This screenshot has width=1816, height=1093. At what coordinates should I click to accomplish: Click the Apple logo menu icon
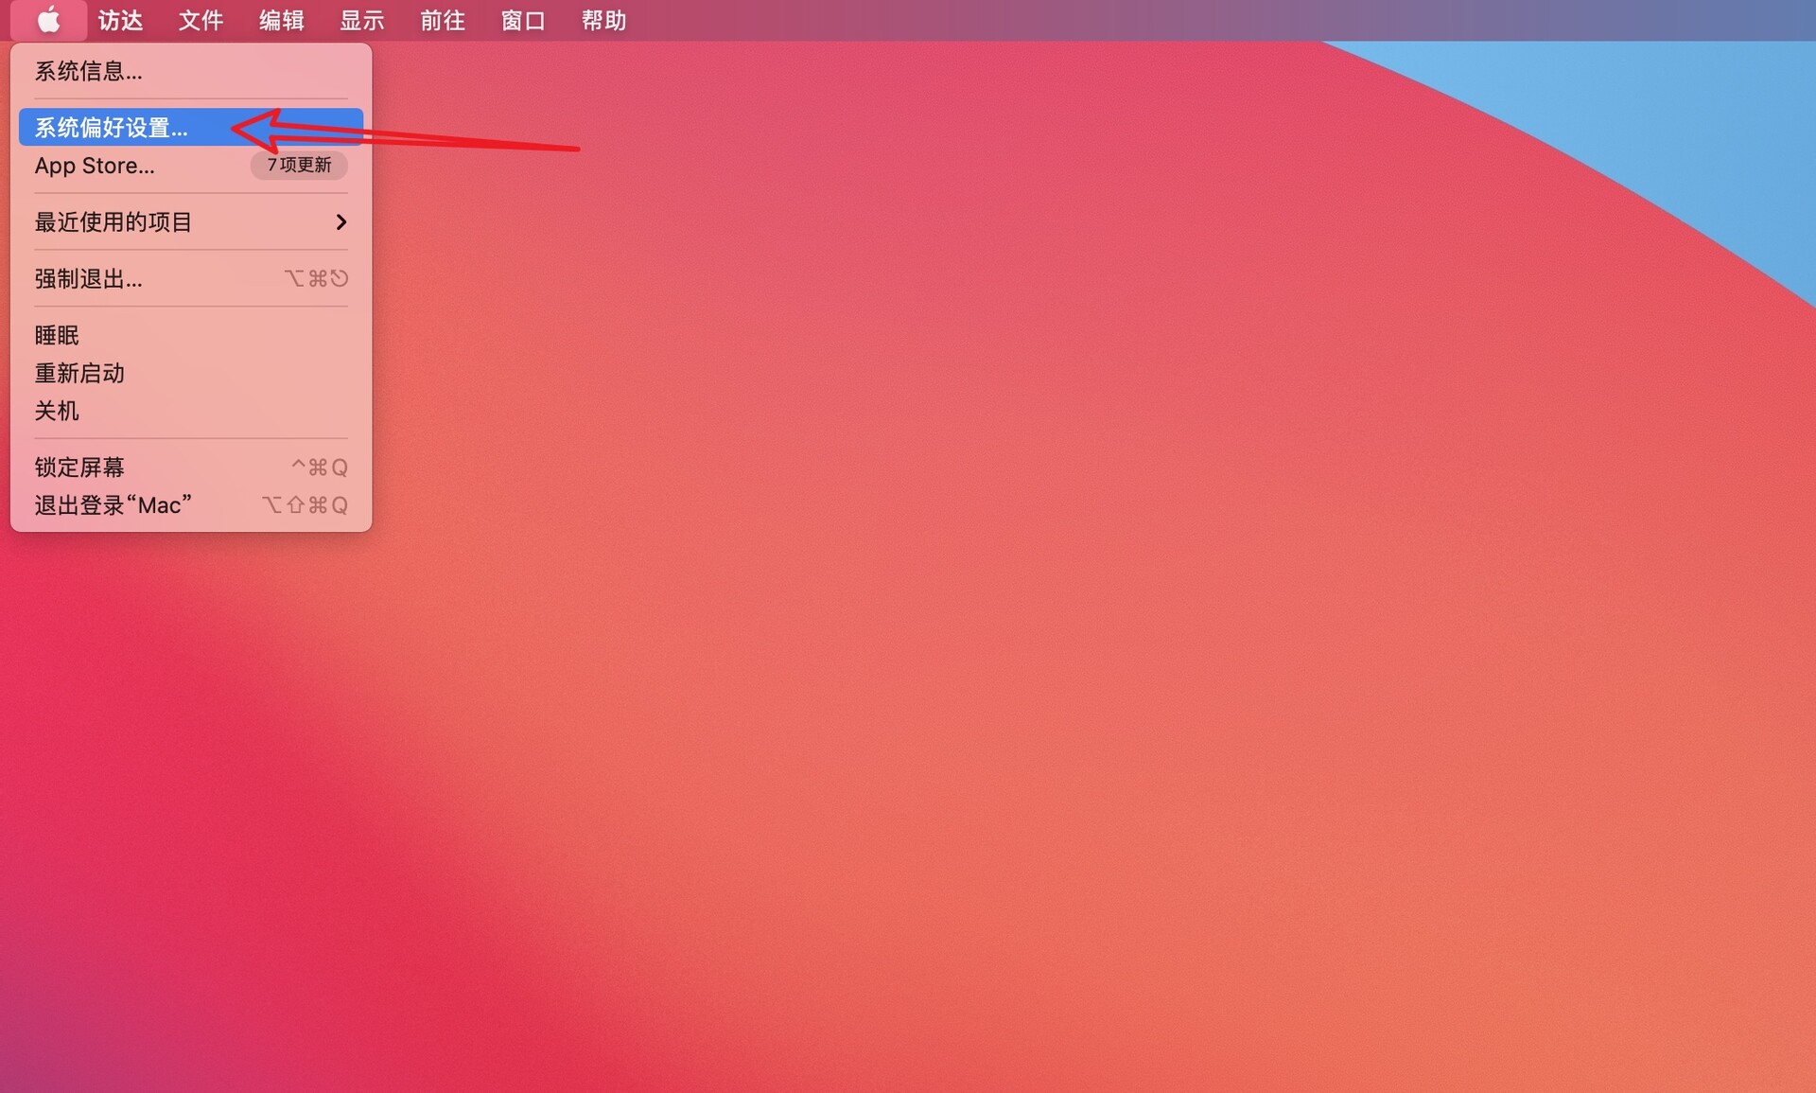[48, 20]
